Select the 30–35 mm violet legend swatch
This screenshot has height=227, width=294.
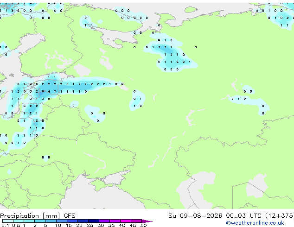(x=104, y=221)
